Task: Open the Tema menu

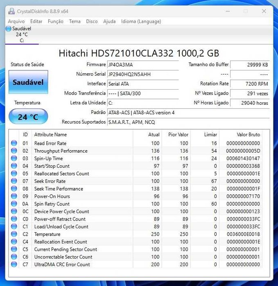Action: (75, 21)
